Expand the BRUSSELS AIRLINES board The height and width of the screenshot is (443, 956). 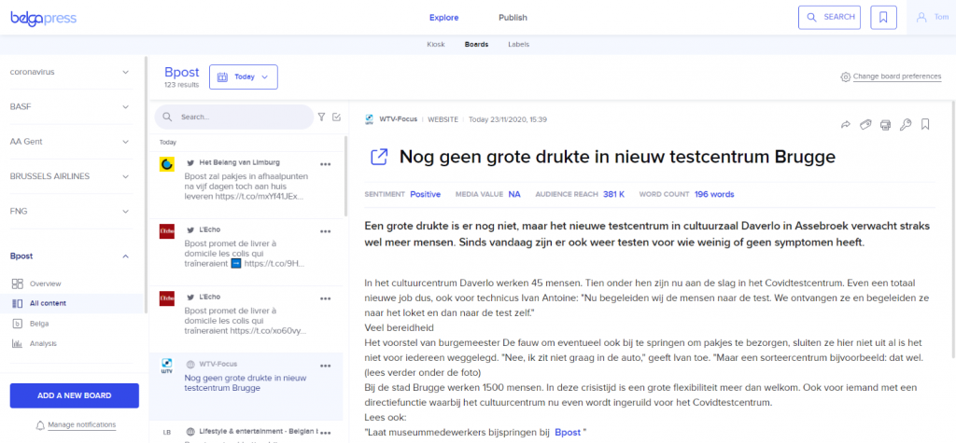click(x=126, y=176)
